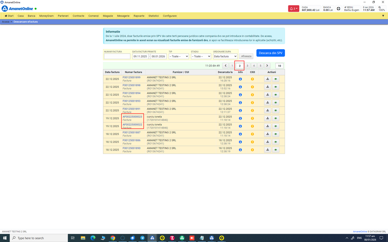This screenshot has width=388, height=242.
Task: Click unread warning icon for F00125001894
Action: coord(252,95)
